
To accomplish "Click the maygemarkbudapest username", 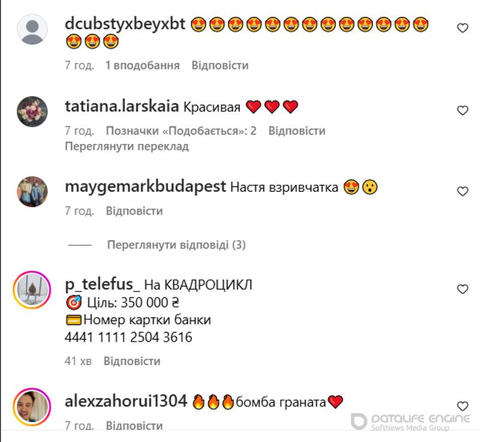I will coord(145,187).
